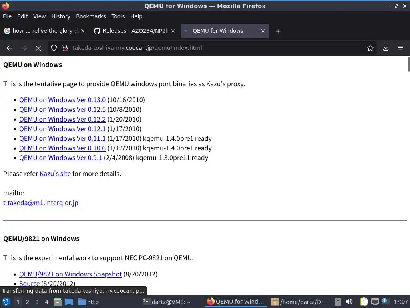The image size is (410, 308).
Task: Open QEMU on Windows Ver 0.12.5 link
Action: pyautogui.click(x=62, y=110)
